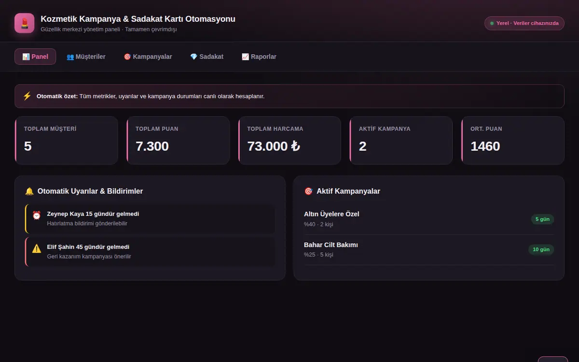Click the Otomatik Uyarılar & Bildirimler heading
The width and height of the screenshot is (579, 362).
pos(90,191)
